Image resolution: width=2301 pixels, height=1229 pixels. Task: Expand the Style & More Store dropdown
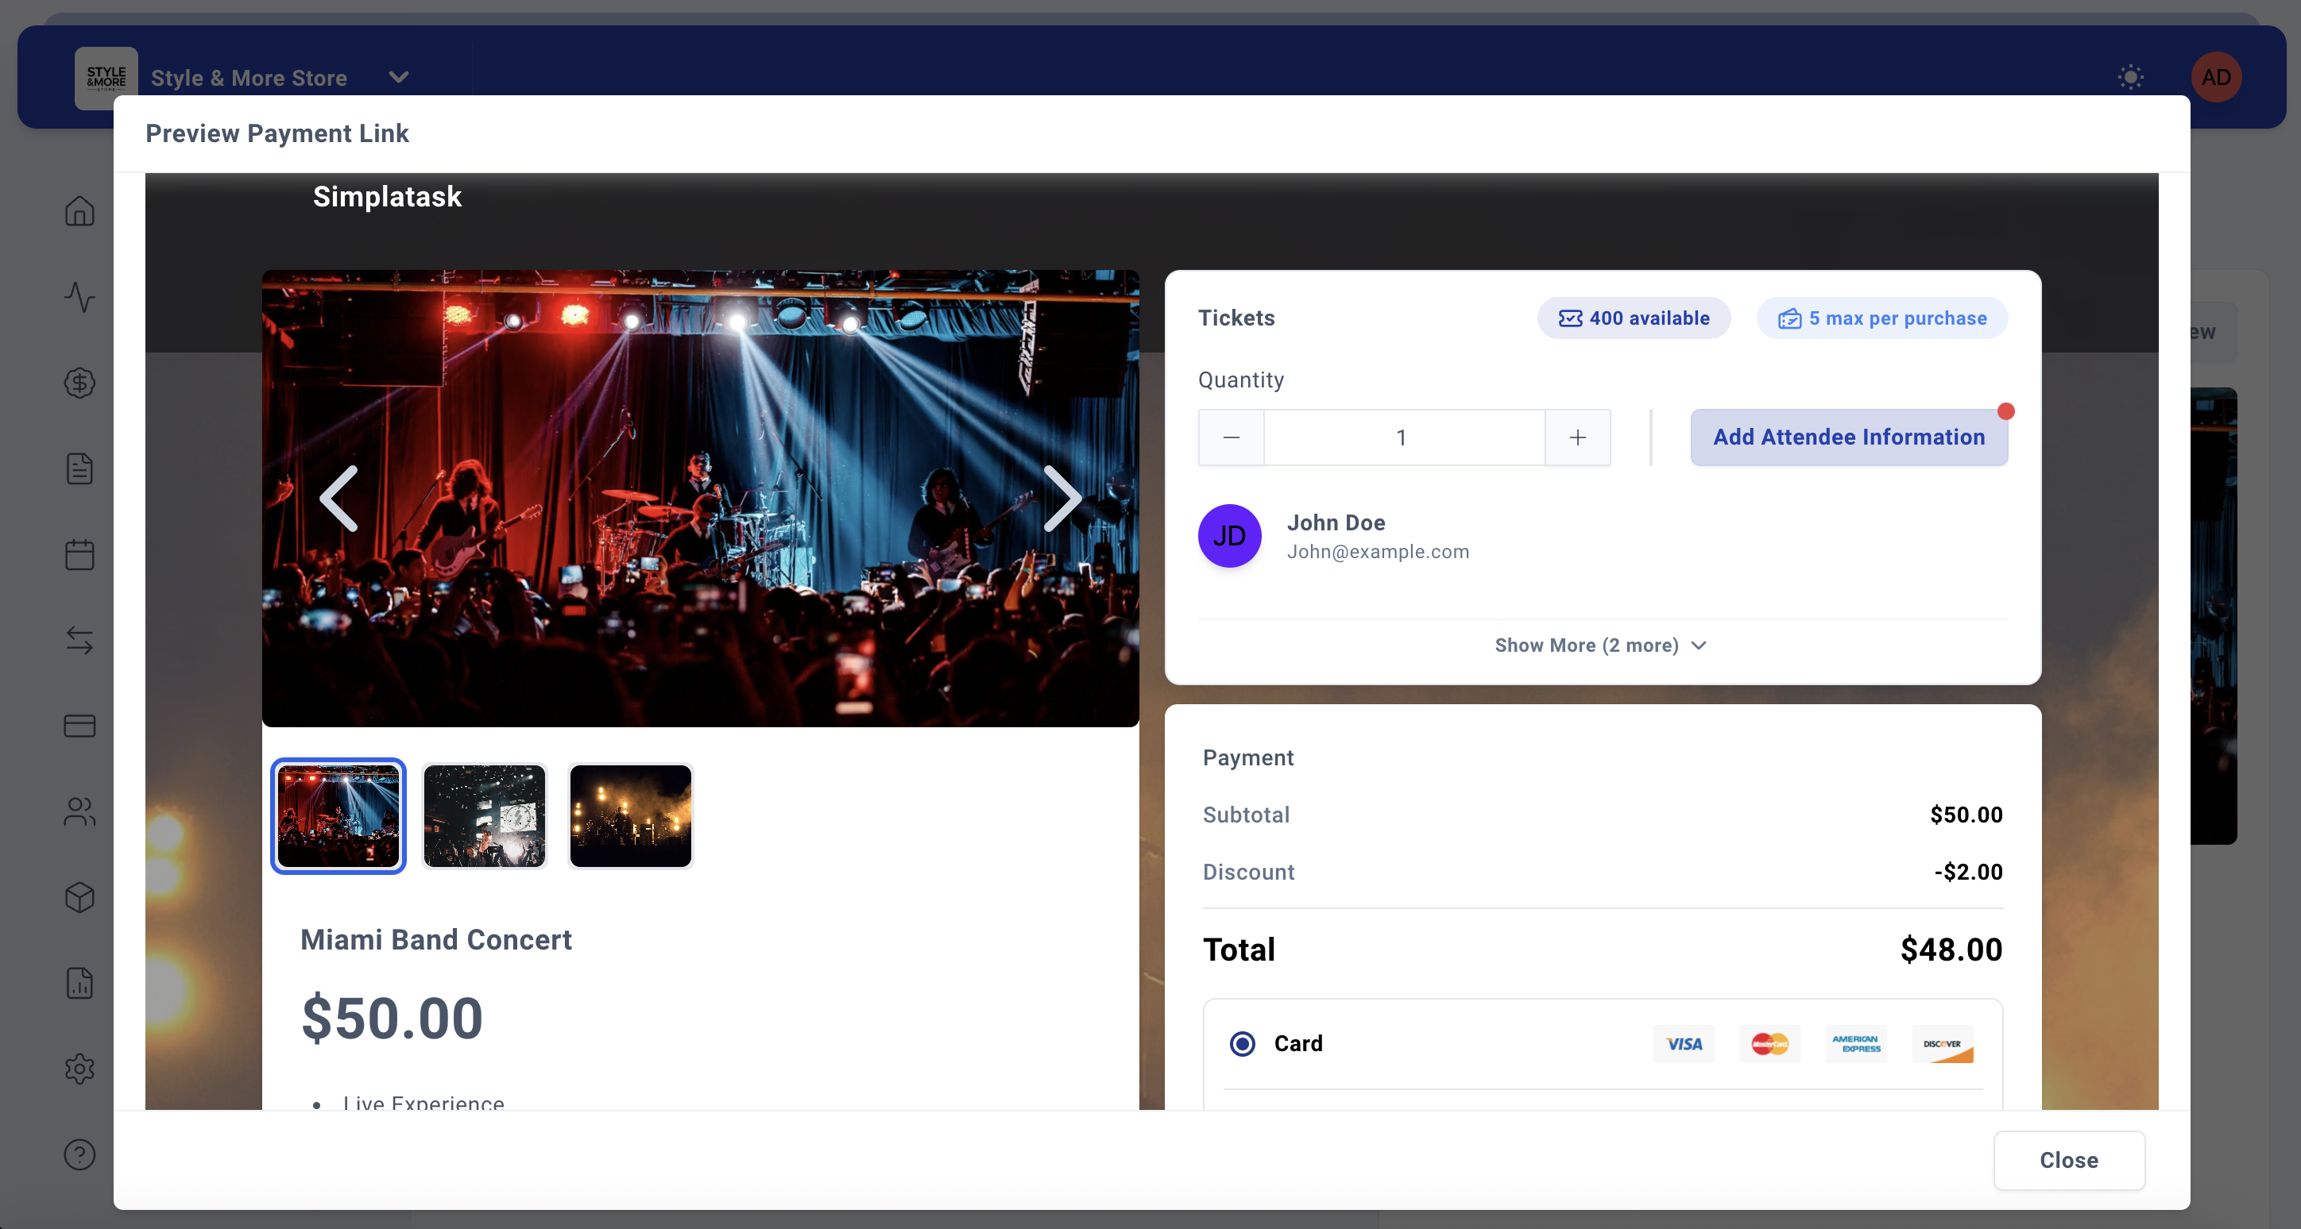point(398,78)
